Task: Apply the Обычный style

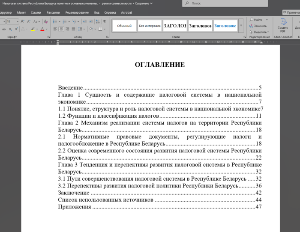Action: pos(124,26)
